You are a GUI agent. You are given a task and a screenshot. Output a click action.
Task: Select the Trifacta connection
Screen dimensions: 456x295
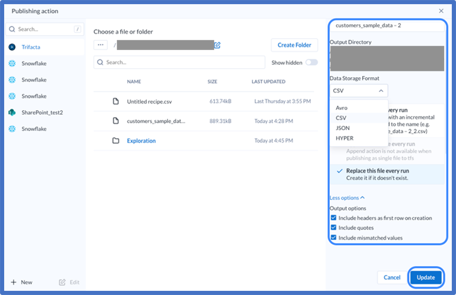click(45, 47)
